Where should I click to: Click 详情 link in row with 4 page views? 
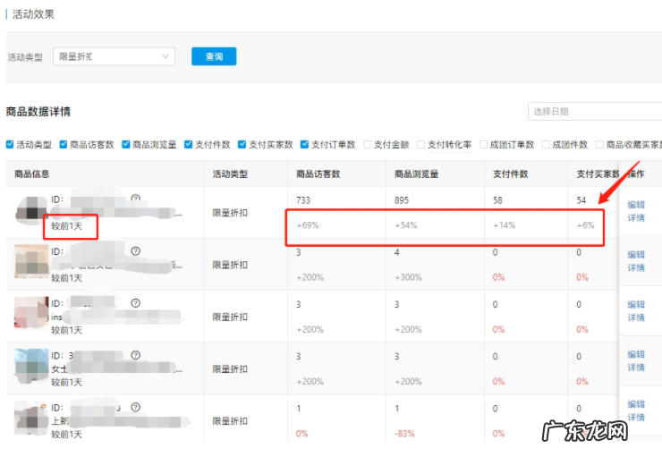point(636,268)
